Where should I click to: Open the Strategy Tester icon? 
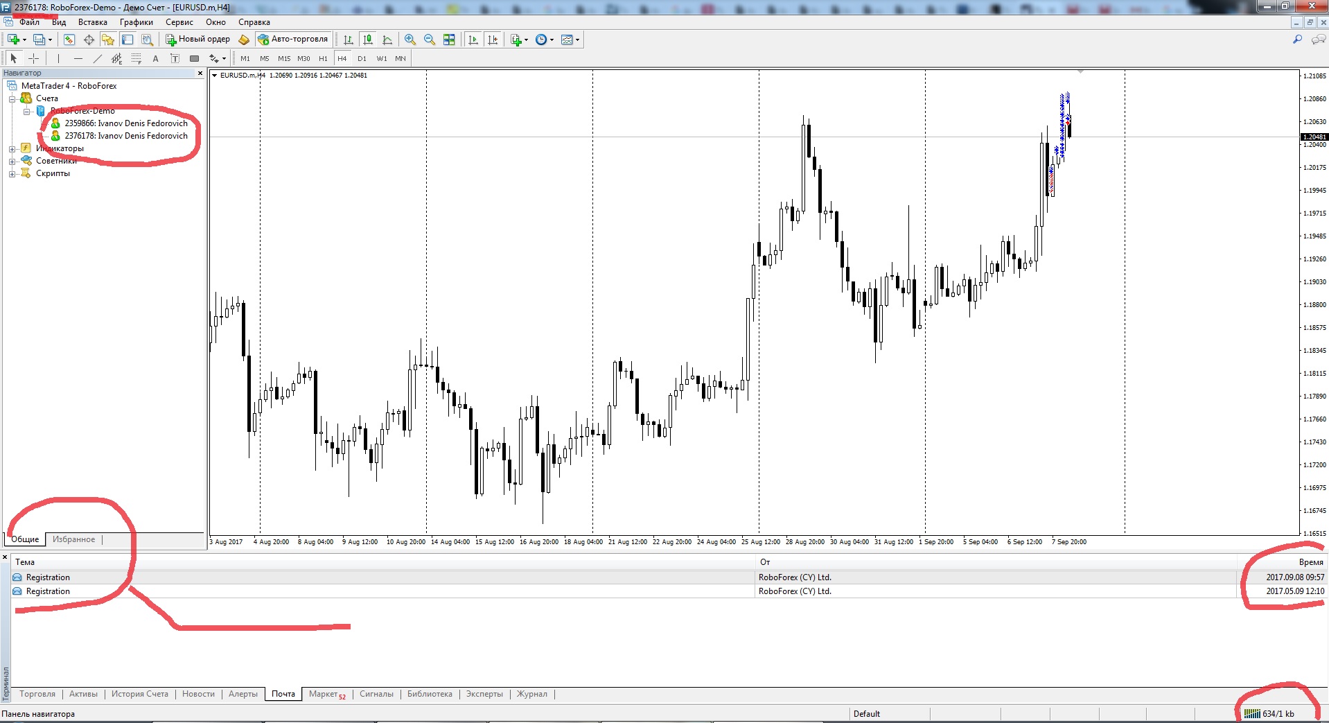tap(147, 40)
